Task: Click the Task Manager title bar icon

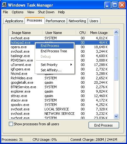Action: pos(4,5)
